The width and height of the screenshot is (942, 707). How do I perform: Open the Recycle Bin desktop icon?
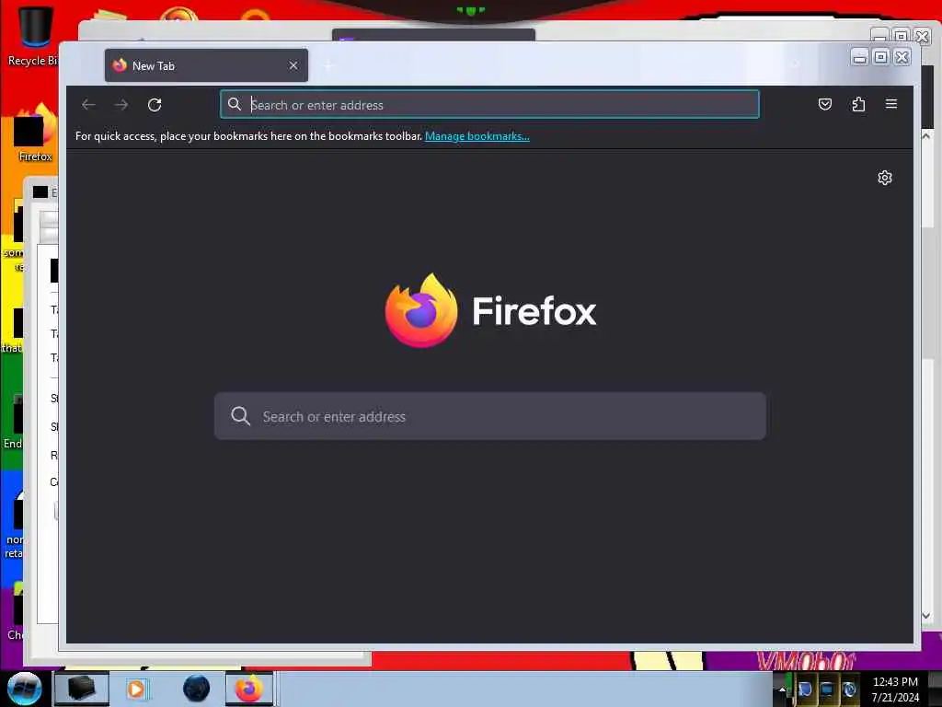pos(34,36)
